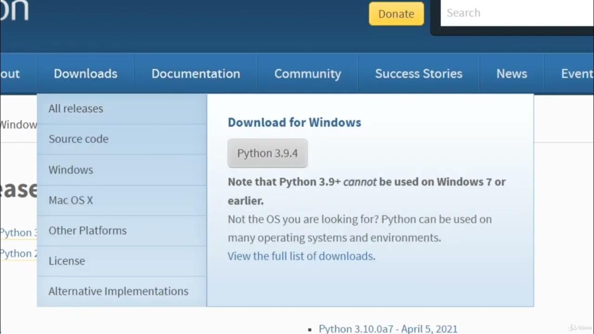The image size is (594, 334).
Task: Open Alternative Implementations submenu entry
Action: point(122,291)
